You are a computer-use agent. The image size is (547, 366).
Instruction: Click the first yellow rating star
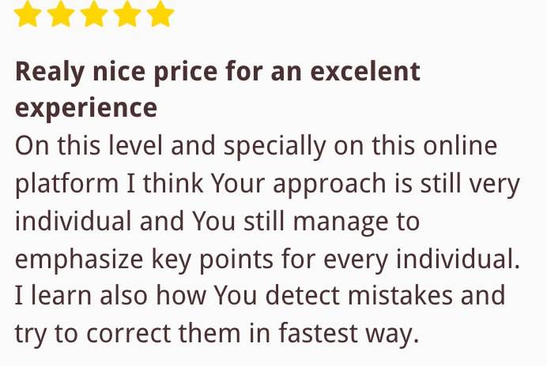(x=28, y=13)
